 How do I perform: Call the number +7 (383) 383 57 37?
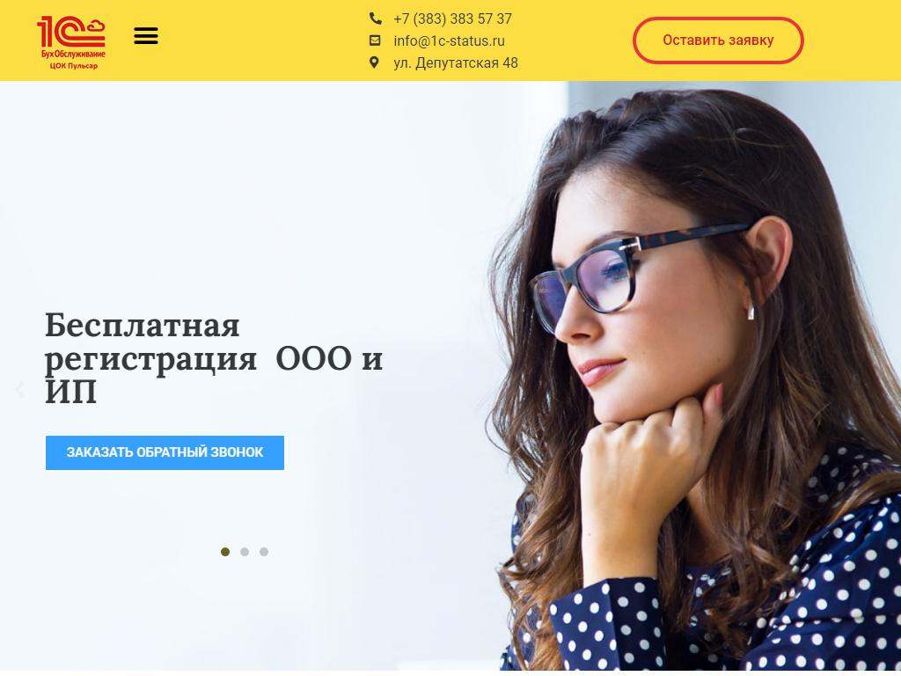tap(452, 19)
